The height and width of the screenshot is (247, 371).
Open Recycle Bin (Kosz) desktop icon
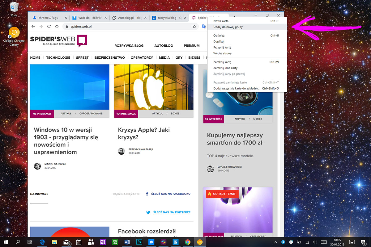click(14, 9)
